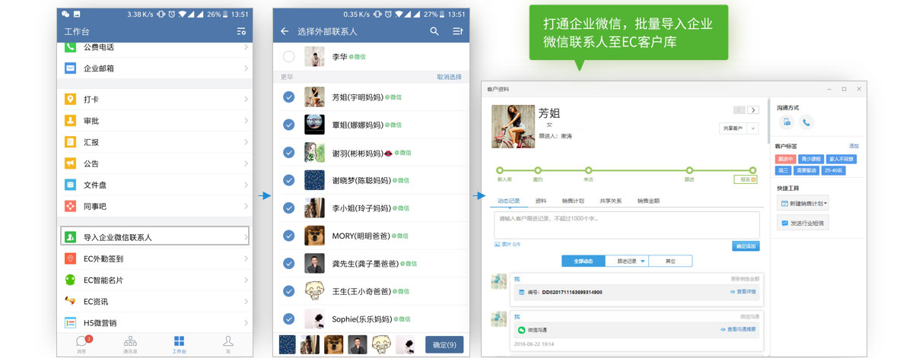913x358 pixels.
Task: Open the 企业邮箱 envelope icon
Action: (70, 68)
